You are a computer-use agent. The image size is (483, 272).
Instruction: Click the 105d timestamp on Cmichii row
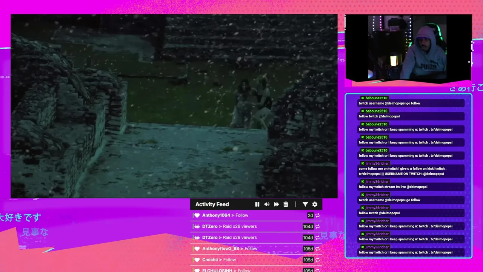[308, 260]
